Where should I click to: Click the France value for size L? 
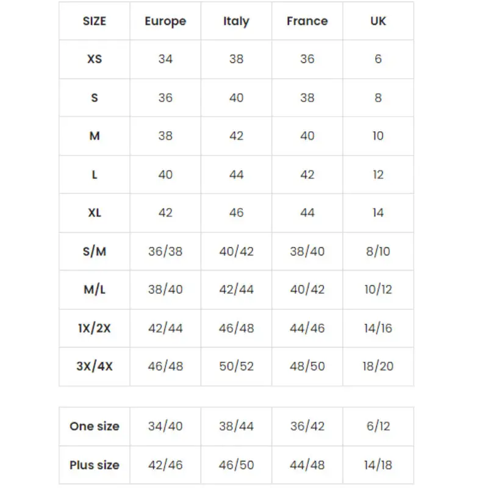point(307,174)
